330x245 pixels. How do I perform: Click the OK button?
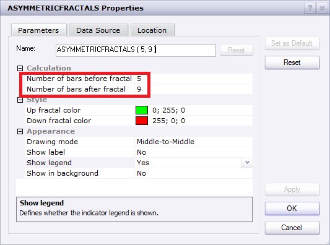(292, 208)
